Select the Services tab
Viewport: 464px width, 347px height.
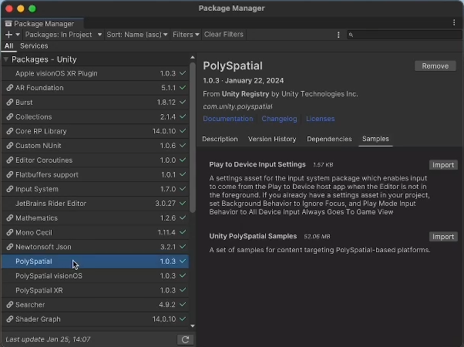[x=34, y=46]
